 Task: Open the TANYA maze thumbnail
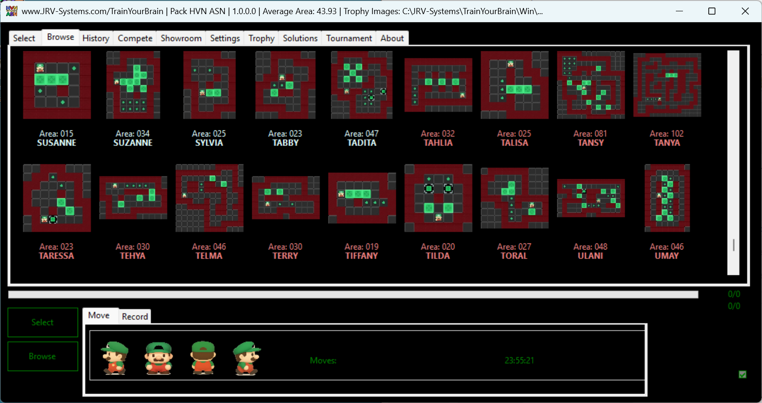coord(667,85)
